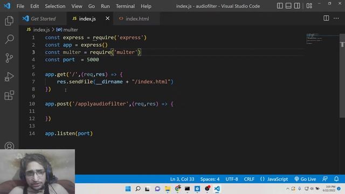Open the Terminal menu
This screenshot has height=194, width=345.
(x=125, y=6)
